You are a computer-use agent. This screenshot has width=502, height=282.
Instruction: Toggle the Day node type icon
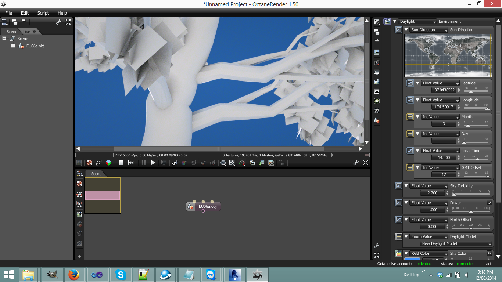click(x=410, y=134)
